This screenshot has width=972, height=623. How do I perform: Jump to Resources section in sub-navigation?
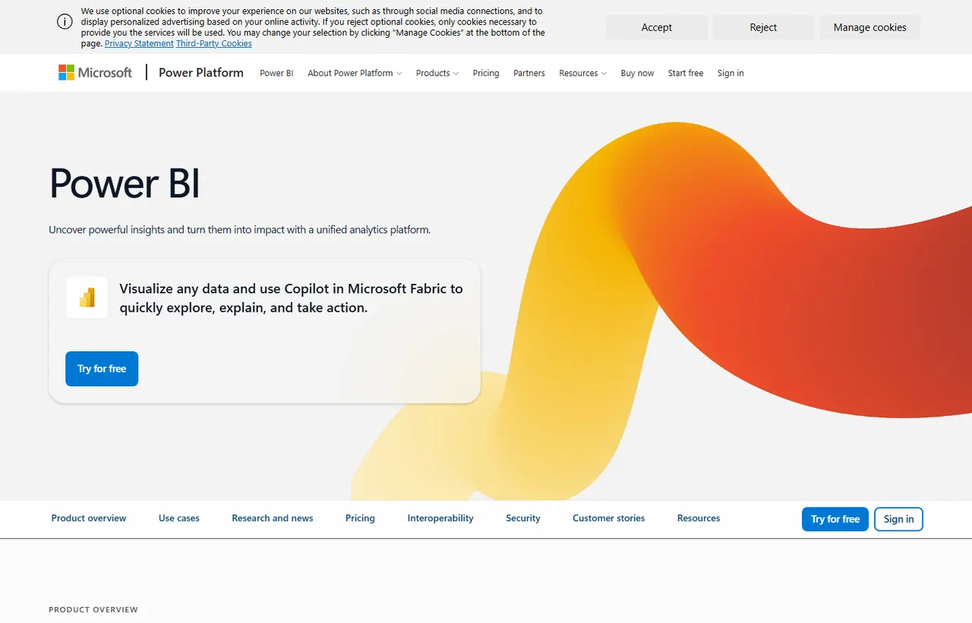[699, 518]
